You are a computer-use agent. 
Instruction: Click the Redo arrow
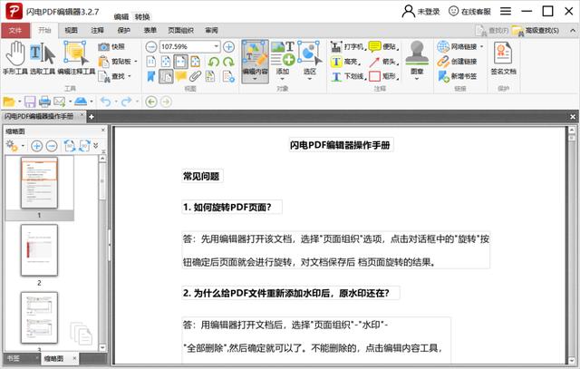pyautogui.click(x=127, y=102)
